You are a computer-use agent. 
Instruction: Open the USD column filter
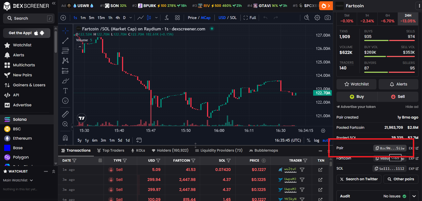(x=158, y=160)
